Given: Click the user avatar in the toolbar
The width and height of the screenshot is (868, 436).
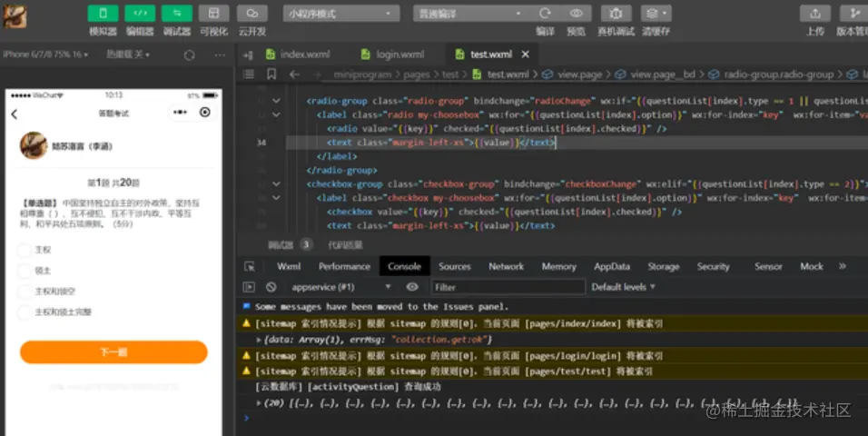Looking at the screenshot, I should click(x=15, y=16).
